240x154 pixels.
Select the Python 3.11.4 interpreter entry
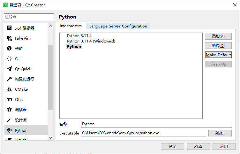[x=79, y=36]
